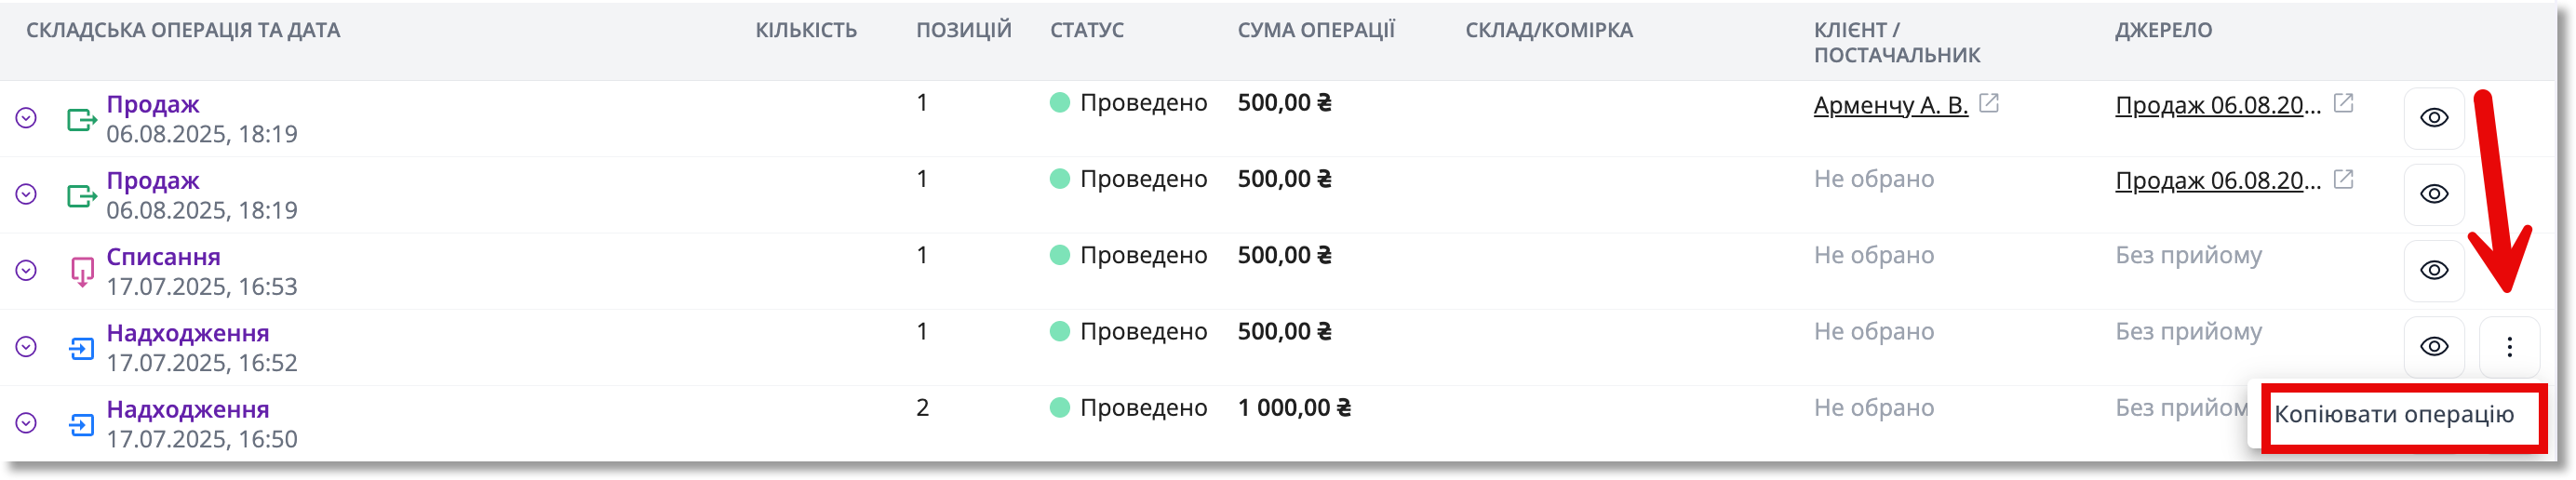Open the Арменчу А. В. client link
The height and width of the screenshot is (480, 2576).
pyautogui.click(x=1890, y=105)
